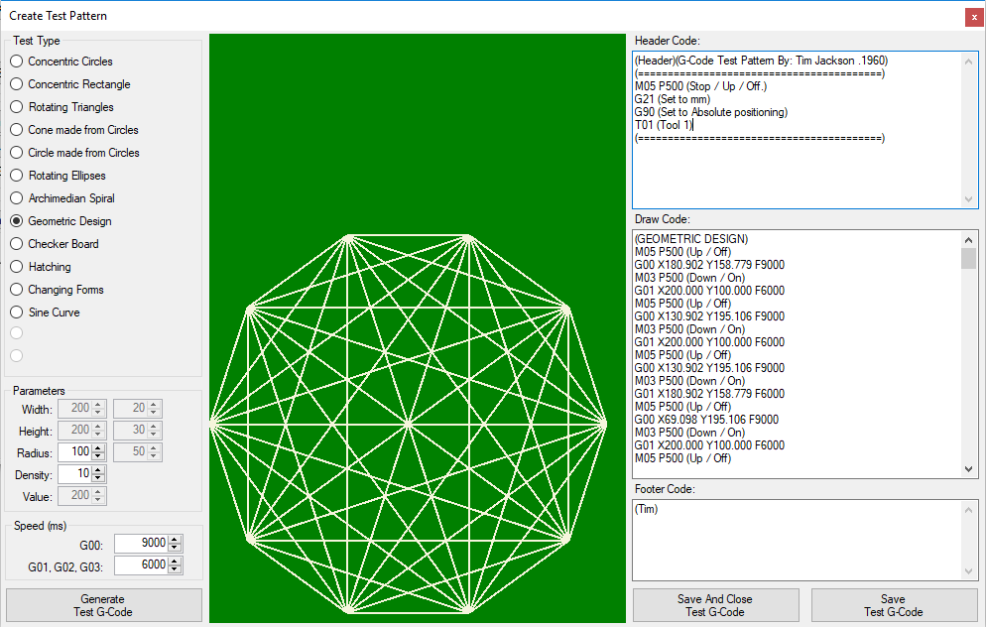Click the geometric design preview canvas
The height and width of the screenshot is (627, 986).
418,328
